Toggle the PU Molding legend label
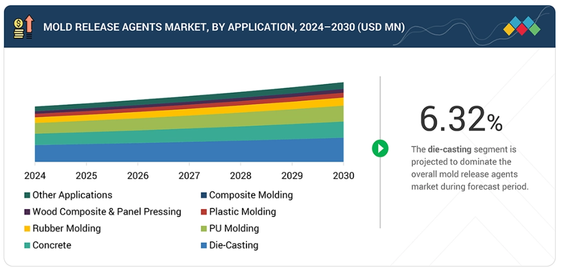Viewport: 561px width, 269px height. [233, 228]
